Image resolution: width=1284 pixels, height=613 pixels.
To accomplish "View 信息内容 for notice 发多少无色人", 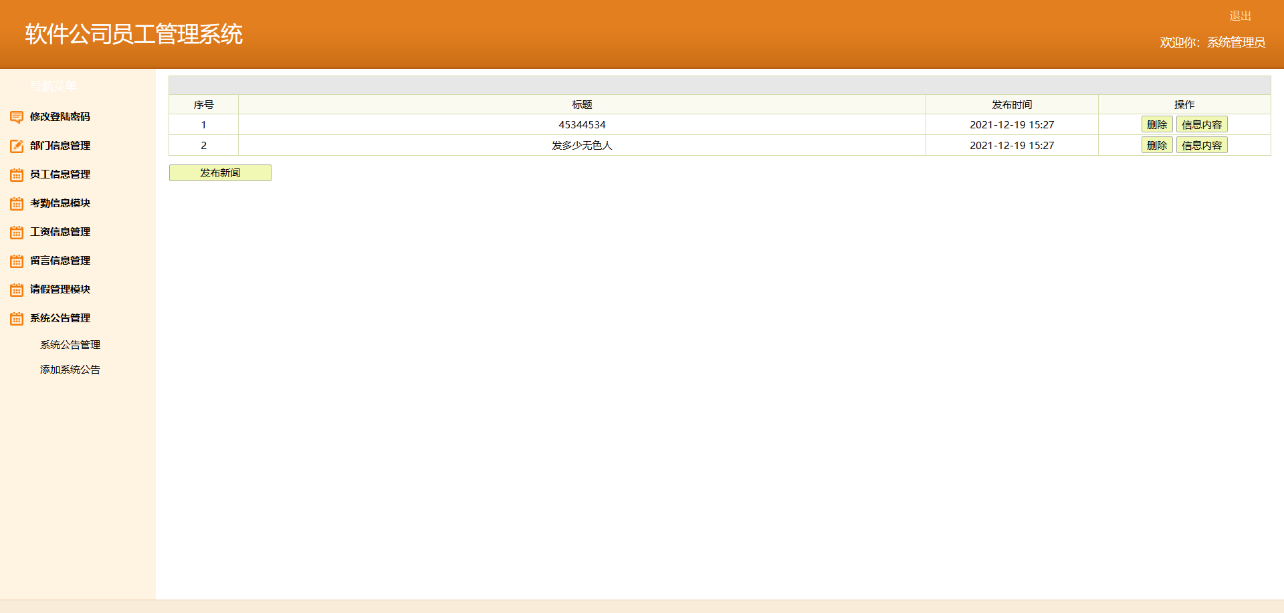I will pyautogui.click(x=1202, y=145).
